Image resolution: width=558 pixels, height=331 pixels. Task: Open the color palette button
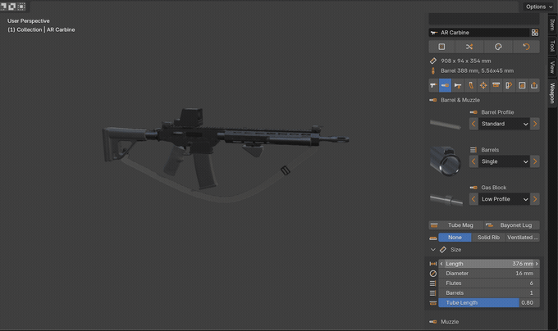pos(498,47)
